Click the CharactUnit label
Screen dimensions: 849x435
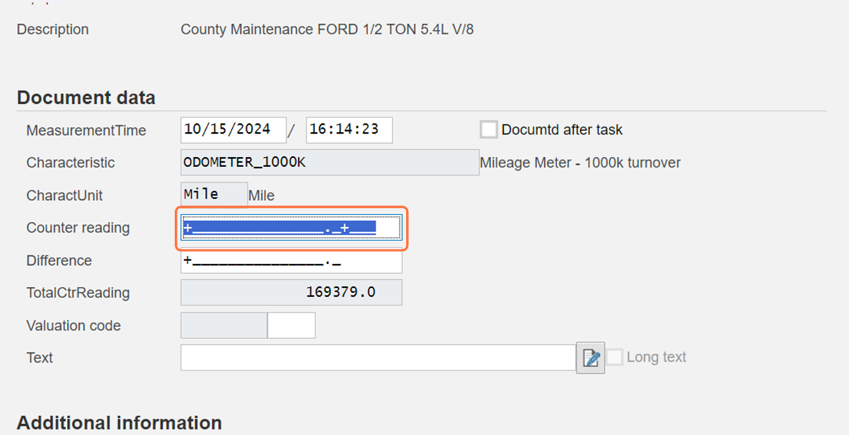(x=64, y=195)
